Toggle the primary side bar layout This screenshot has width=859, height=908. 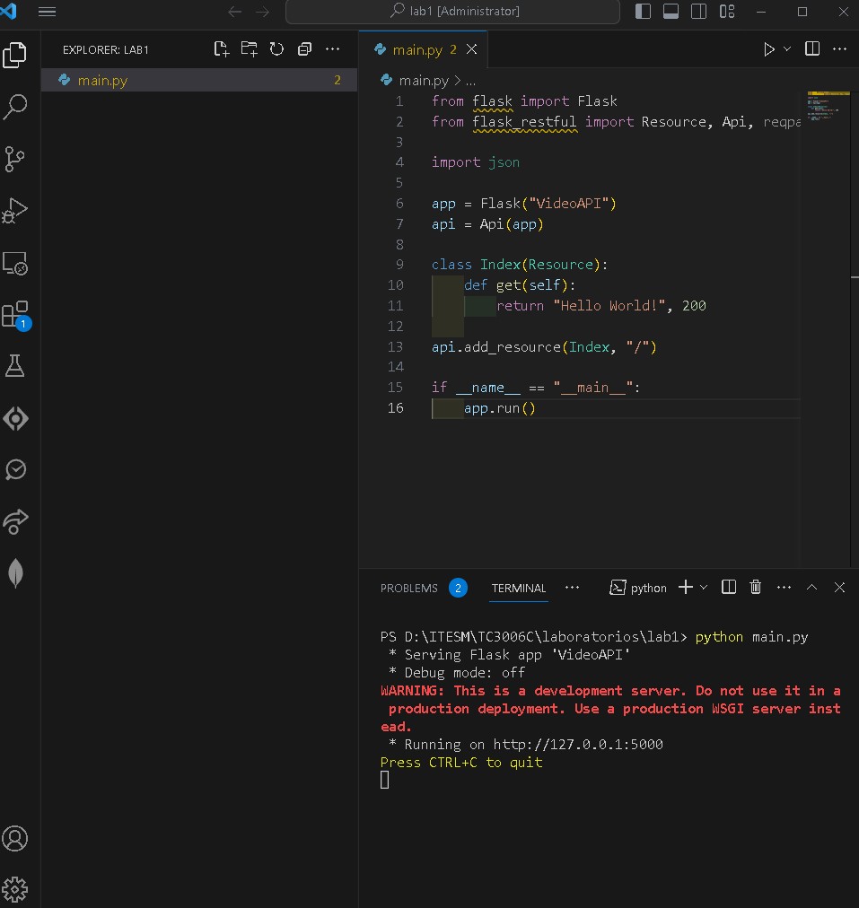pyautogui.click(x=643, y=12)
